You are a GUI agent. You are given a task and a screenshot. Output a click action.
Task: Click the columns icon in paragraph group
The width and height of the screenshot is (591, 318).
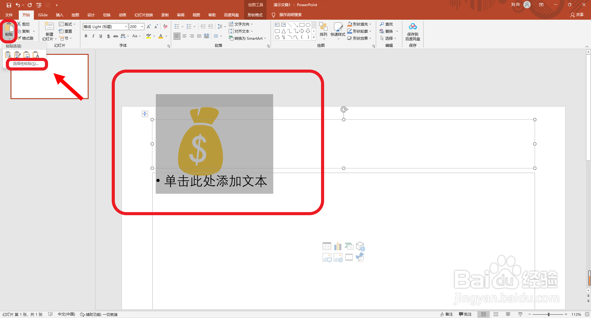coord(216,36)
